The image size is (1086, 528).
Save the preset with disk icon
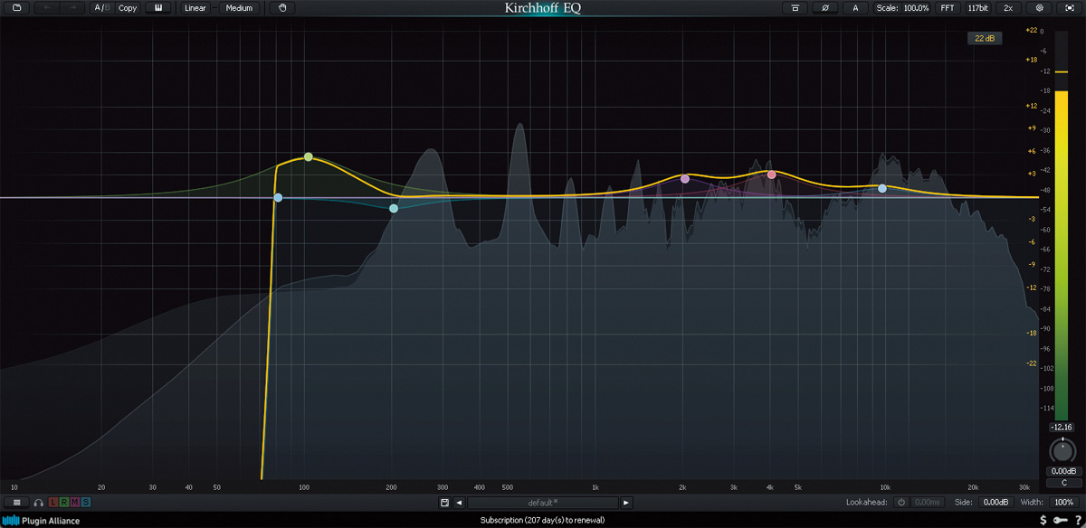coord(444,503)
